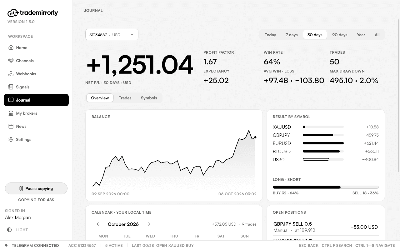Click the 5 ACTIVE status entry

point(114,245)
